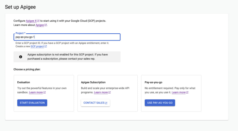Click external-link icon inside CONTACT SALES button
Screen dimensions: 238x131
pos(106,103)
